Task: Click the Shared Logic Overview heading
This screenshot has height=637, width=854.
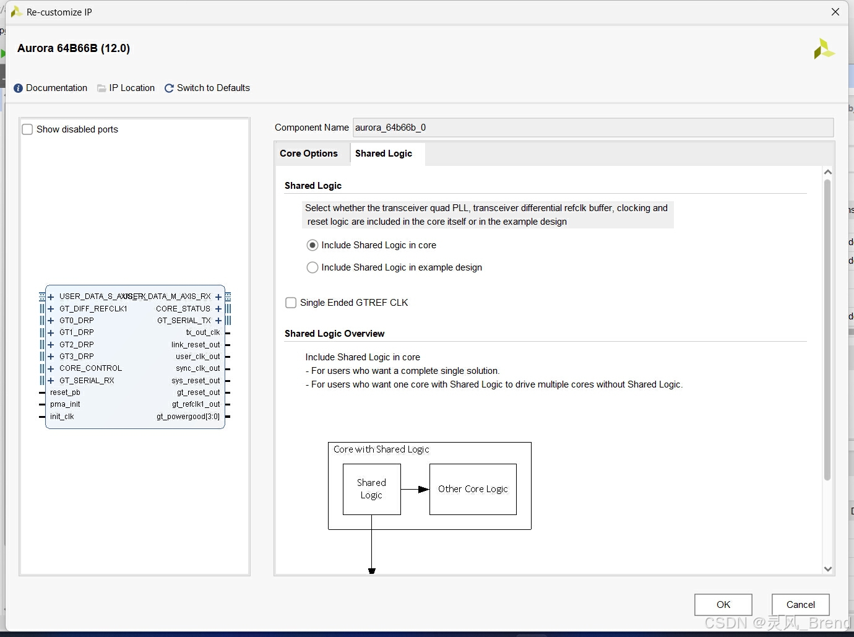Action: (334, 334)
